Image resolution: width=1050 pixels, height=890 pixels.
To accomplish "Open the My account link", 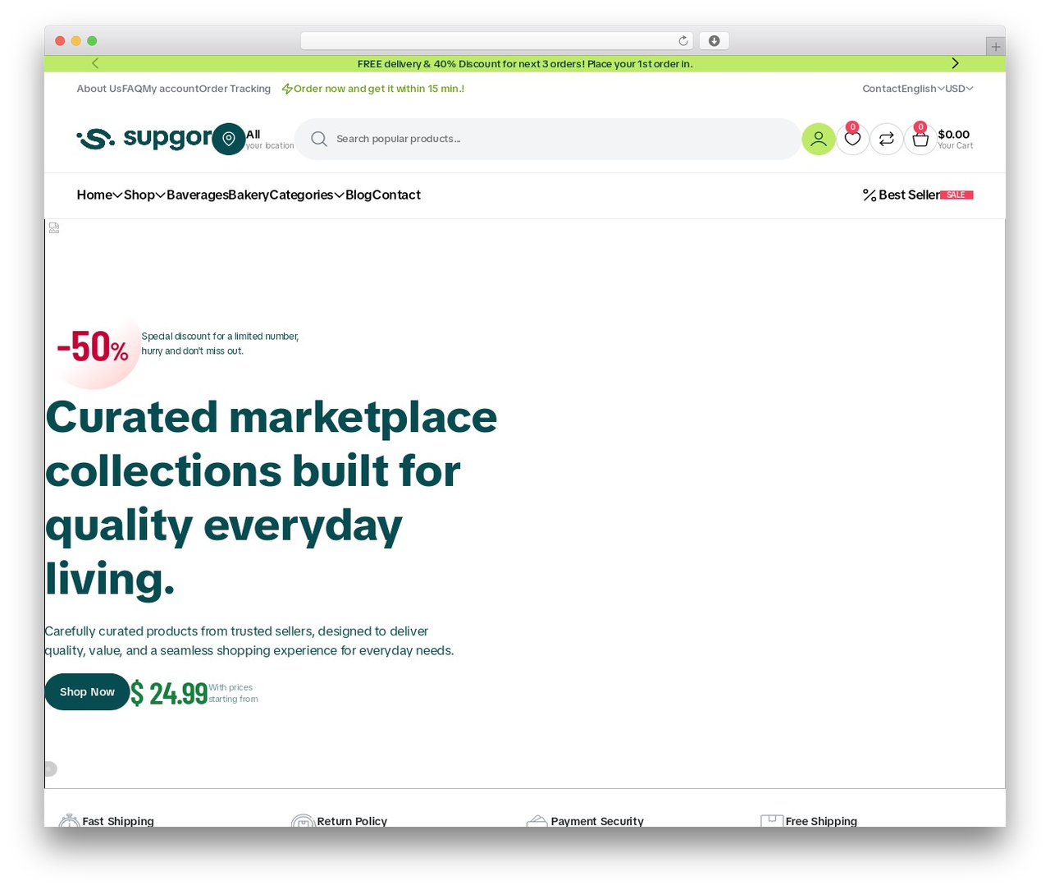I will click(x=171, y=89).
